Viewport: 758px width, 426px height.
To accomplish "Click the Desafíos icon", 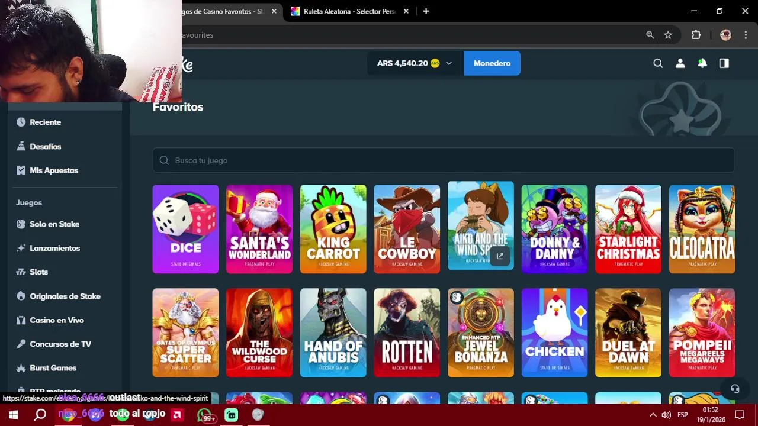I will 21,146.
